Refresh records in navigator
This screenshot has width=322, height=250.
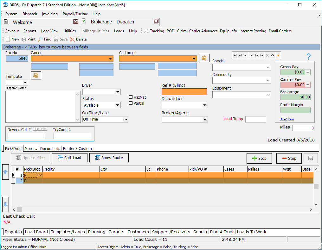[x=273, y=55]
